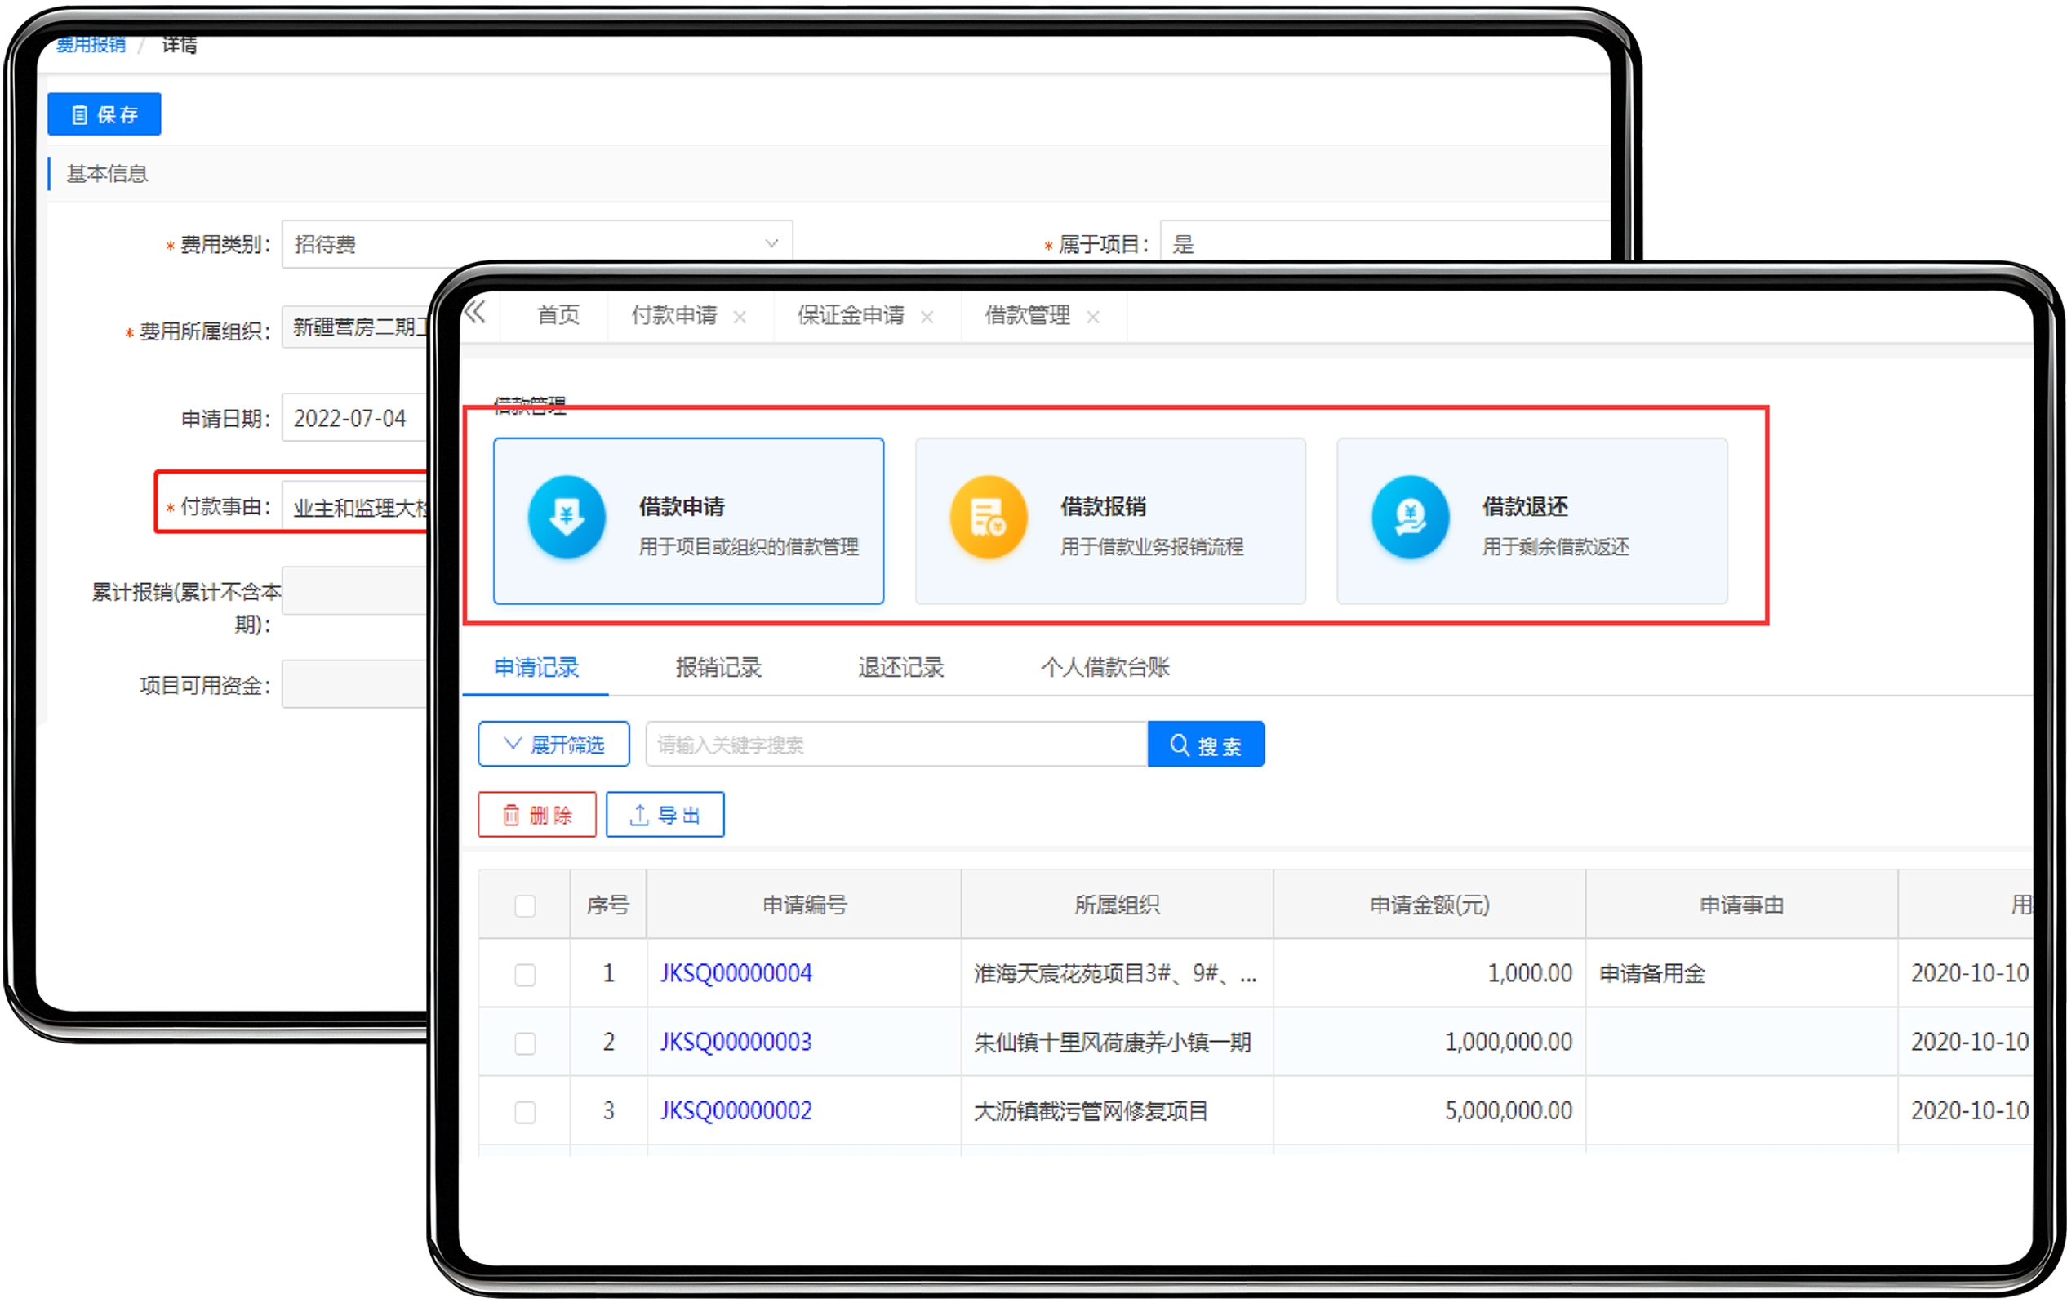The image size is (2067, 1303).
Task: Expand the 展开筛选 filter panel
Action: (553, 745)
